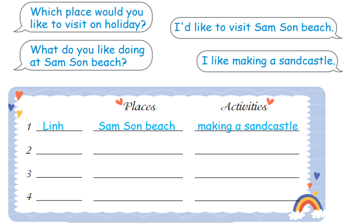Click the orange heart beside the Places heading

[x=119, y=102]
